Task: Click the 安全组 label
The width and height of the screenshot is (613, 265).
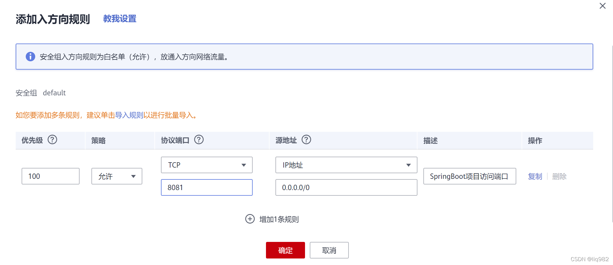Action: [x=26, y=93]
